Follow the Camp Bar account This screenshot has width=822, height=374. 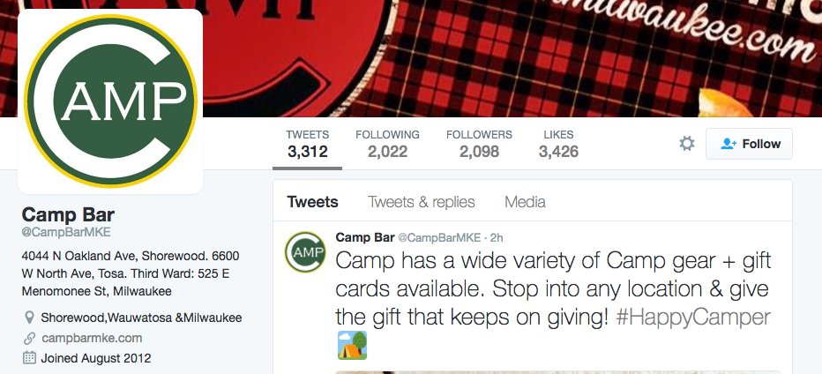click(749, 144)
